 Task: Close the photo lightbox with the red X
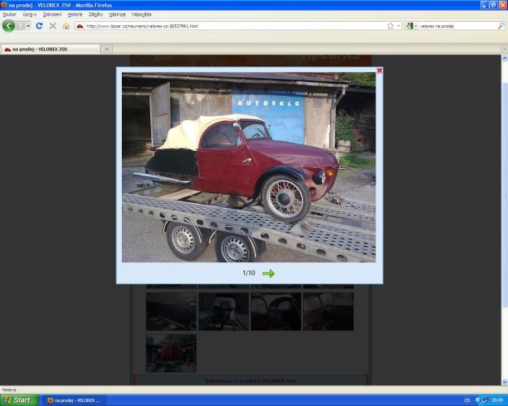(x=380, y=71)
